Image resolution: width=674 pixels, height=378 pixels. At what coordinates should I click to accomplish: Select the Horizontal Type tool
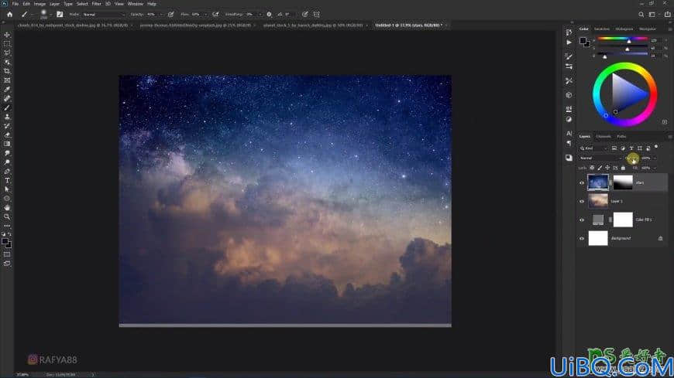[x=7, y=180]
